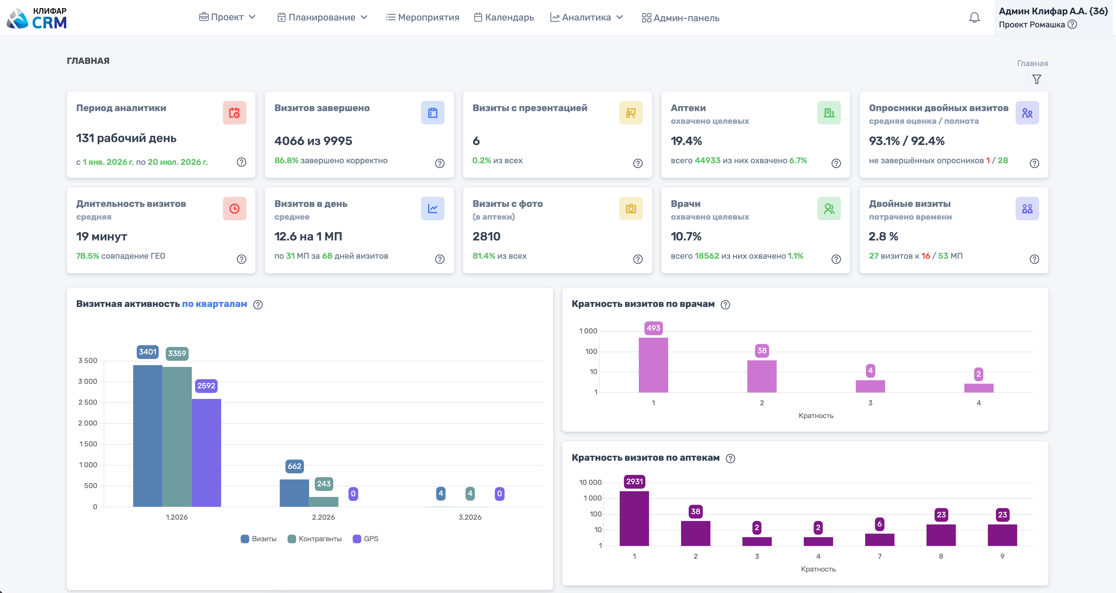Image resolution: width=1116 pixels, height=593 pixels.
Task: Toggle the Контрагенты legend series
Action: point(315,539)
